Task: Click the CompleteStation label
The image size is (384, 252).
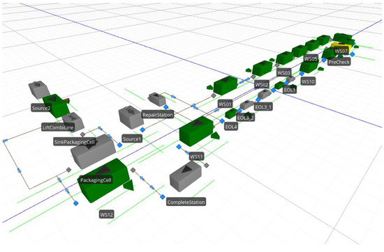Action: click(x=186, y=202)
